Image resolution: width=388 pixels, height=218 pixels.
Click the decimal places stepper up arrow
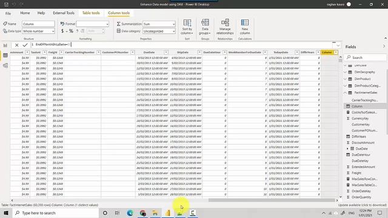(103, 30)
